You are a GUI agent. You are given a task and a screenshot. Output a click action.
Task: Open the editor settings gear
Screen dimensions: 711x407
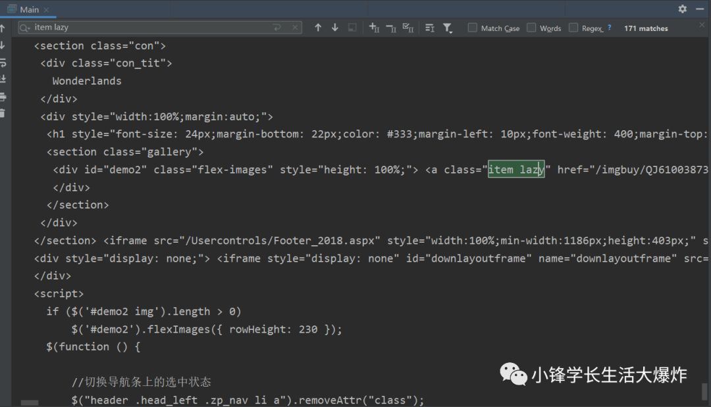(682, 9)
